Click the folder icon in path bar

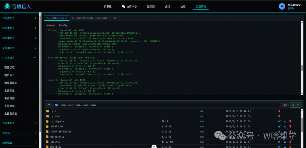click(x=57, y=105)
